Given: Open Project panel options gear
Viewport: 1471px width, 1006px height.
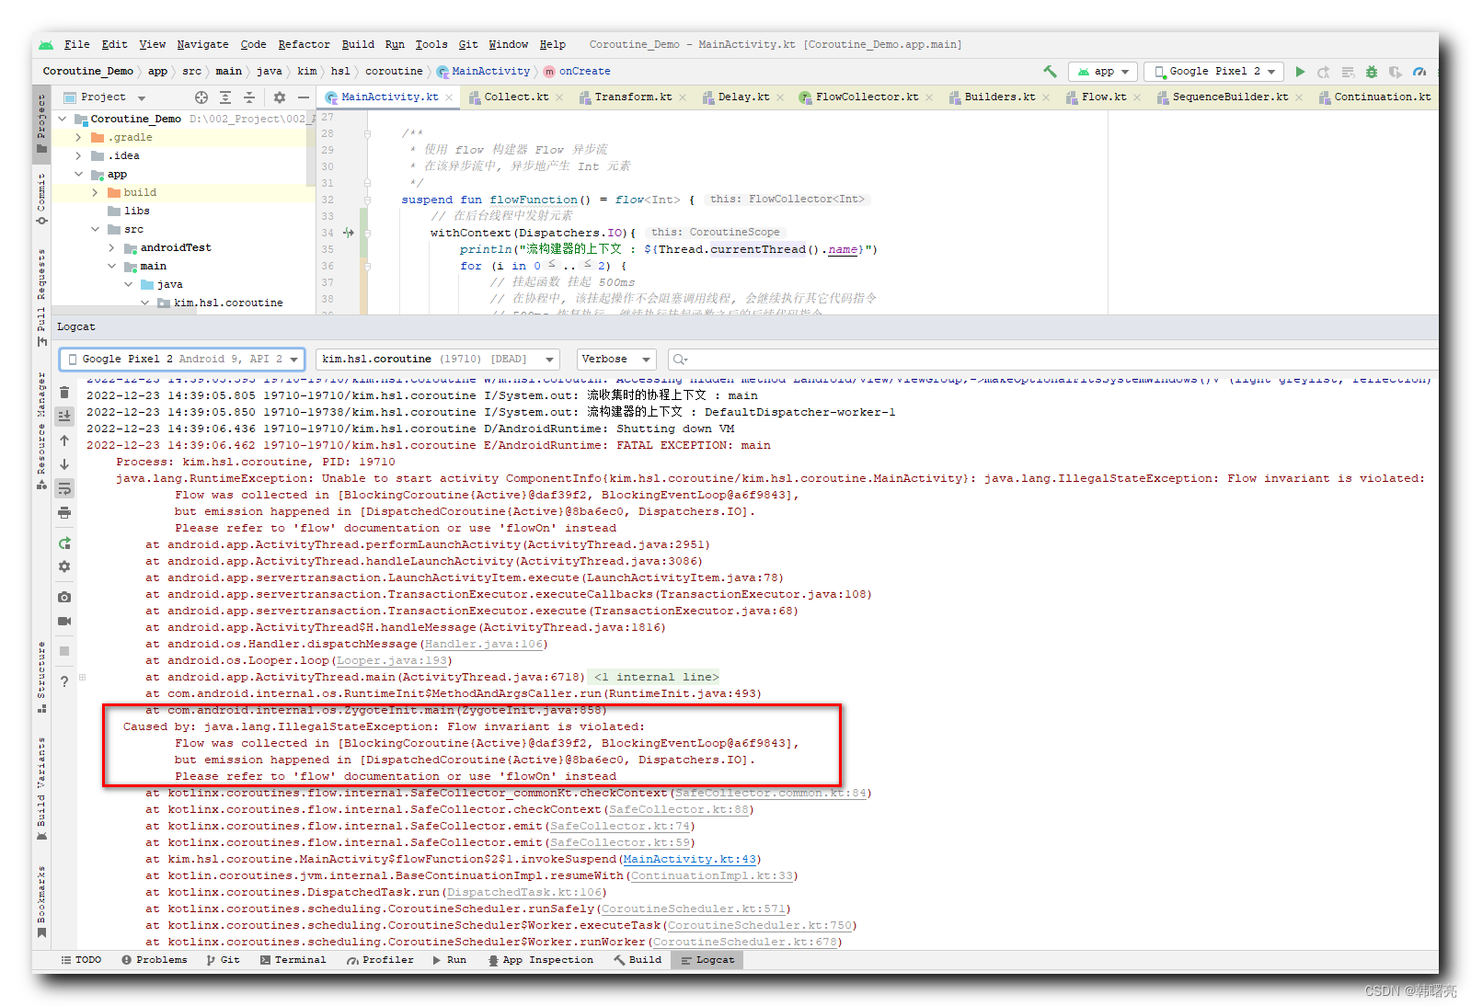Looking at the screenshot, I should click(280, 97).
